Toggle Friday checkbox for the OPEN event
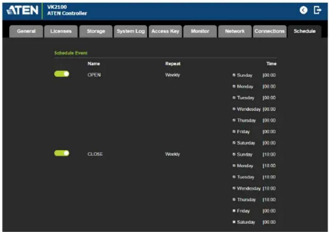The height and width of the screenshot is (232, 329). [x=234, y=132]
